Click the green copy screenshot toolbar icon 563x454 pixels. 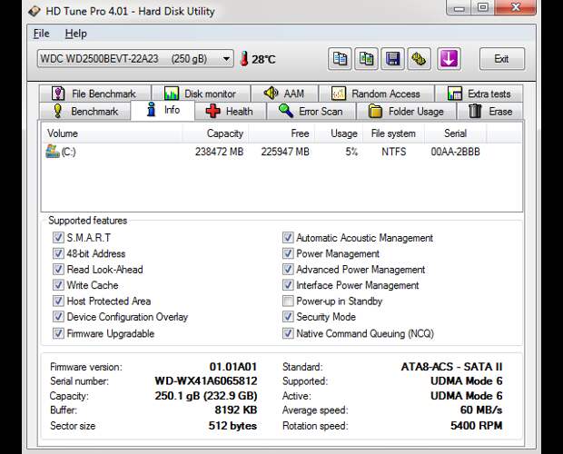tap(366, 58)
